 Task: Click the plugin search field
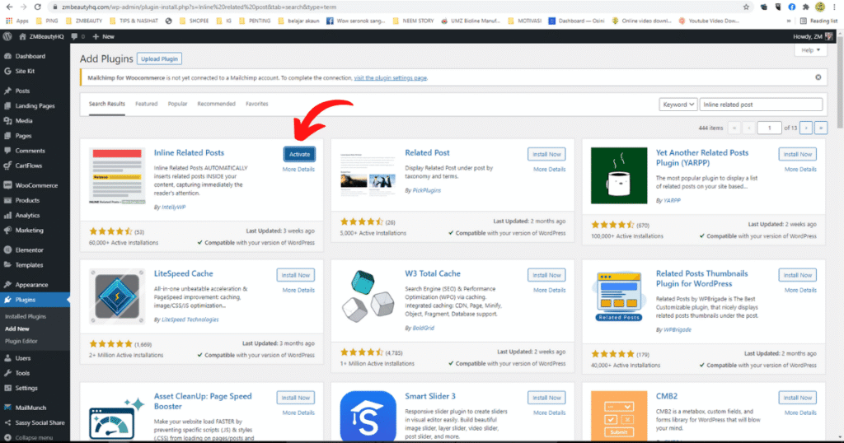(x=761, y=105)
